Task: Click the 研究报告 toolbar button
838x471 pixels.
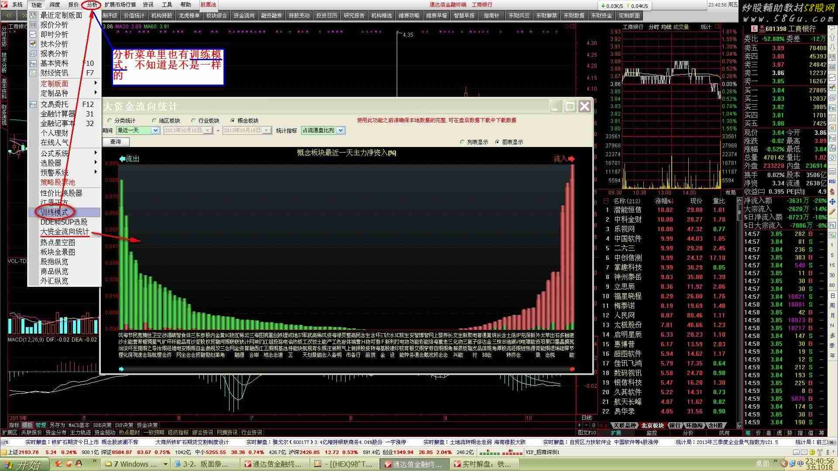Action: pyautogui.click(x=354, y=15)
